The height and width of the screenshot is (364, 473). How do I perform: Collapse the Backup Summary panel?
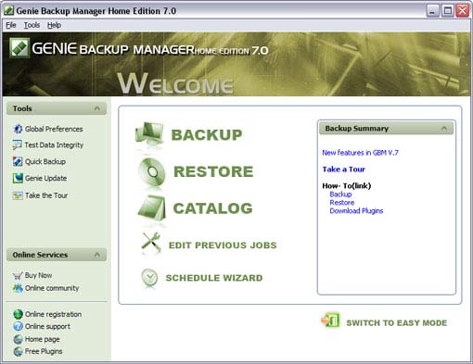[444, 128]
